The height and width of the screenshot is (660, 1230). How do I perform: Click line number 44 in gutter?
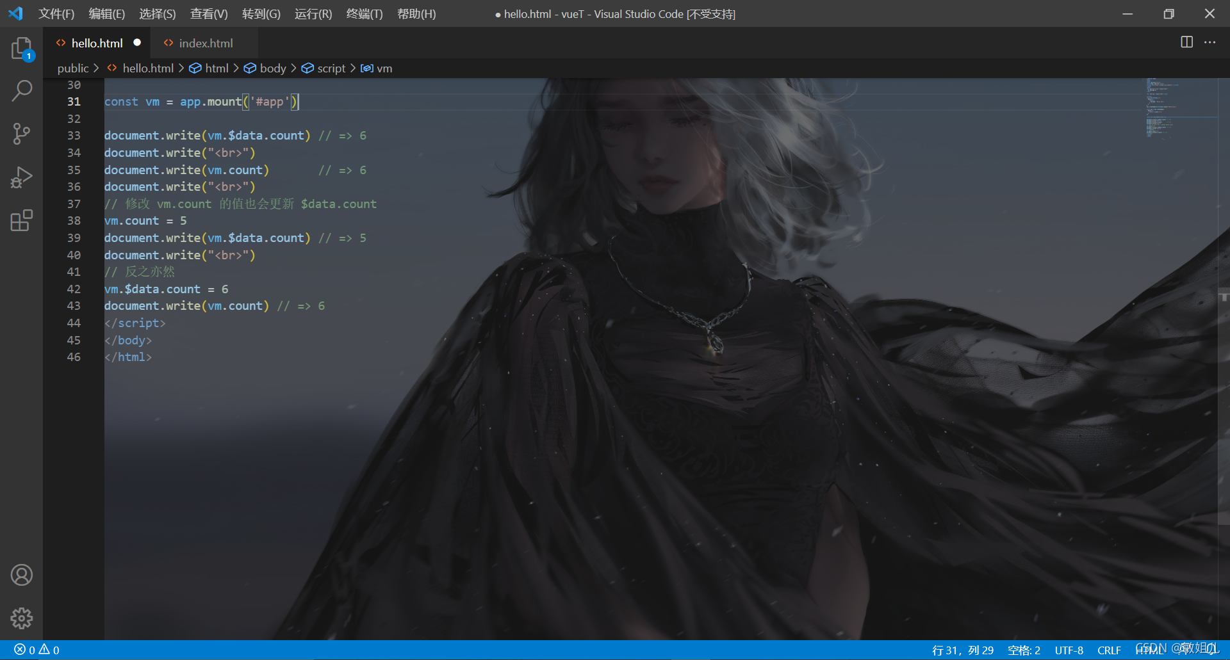click(x=74, y=323)
